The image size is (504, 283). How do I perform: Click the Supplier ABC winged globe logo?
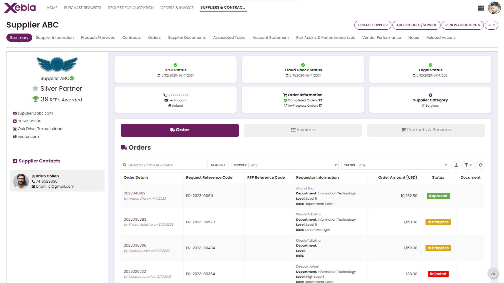coord(57,64)
